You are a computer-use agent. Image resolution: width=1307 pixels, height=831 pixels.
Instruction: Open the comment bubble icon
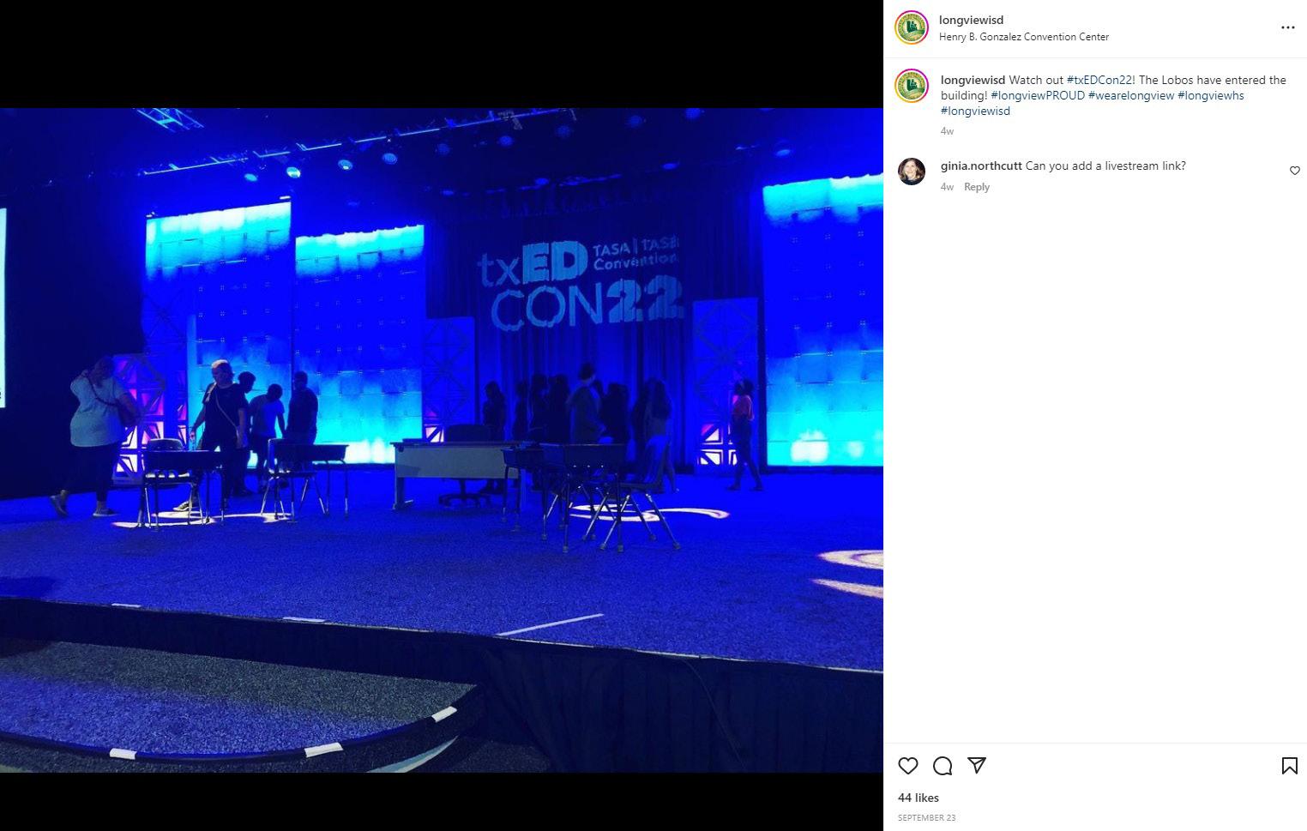click(943, 766)
